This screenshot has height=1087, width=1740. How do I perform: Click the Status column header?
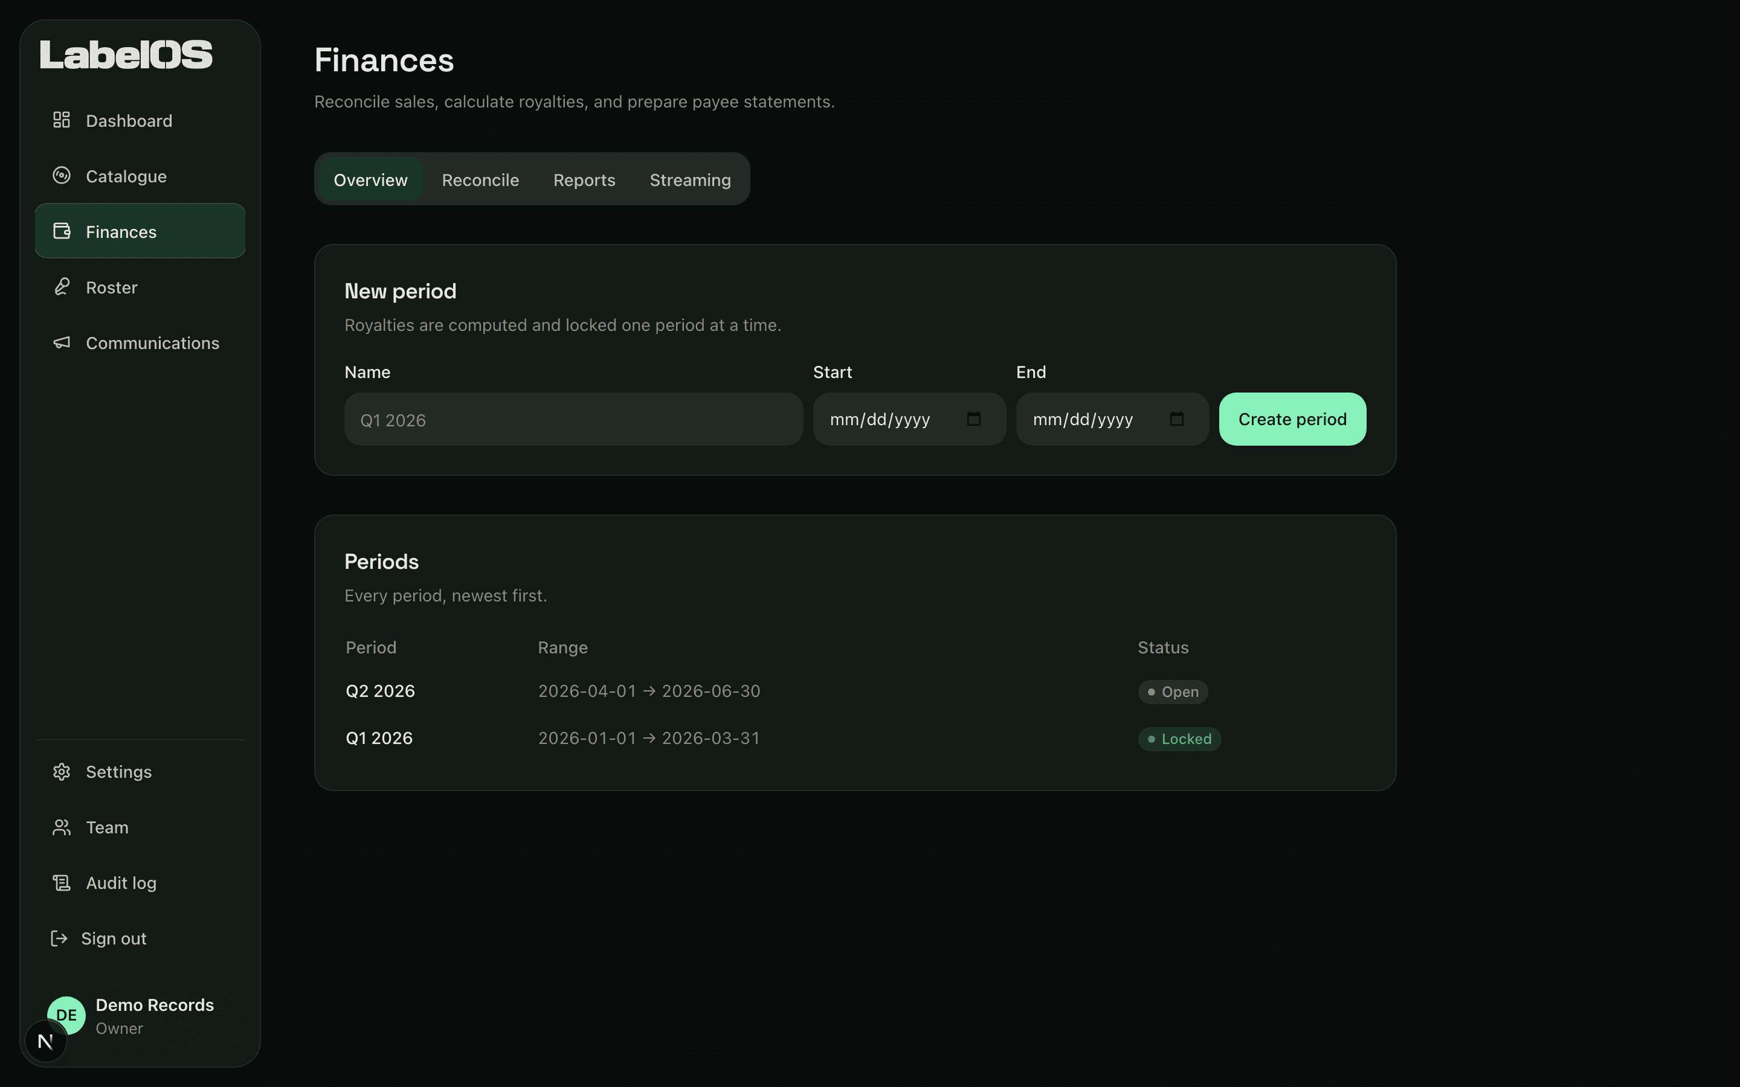pyautogui.click(x=1162, y=647)
